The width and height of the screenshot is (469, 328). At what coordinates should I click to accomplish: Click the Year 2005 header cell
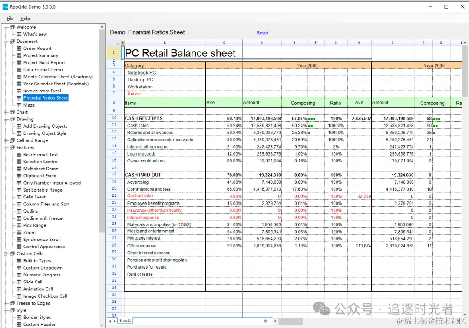point(307,66)
